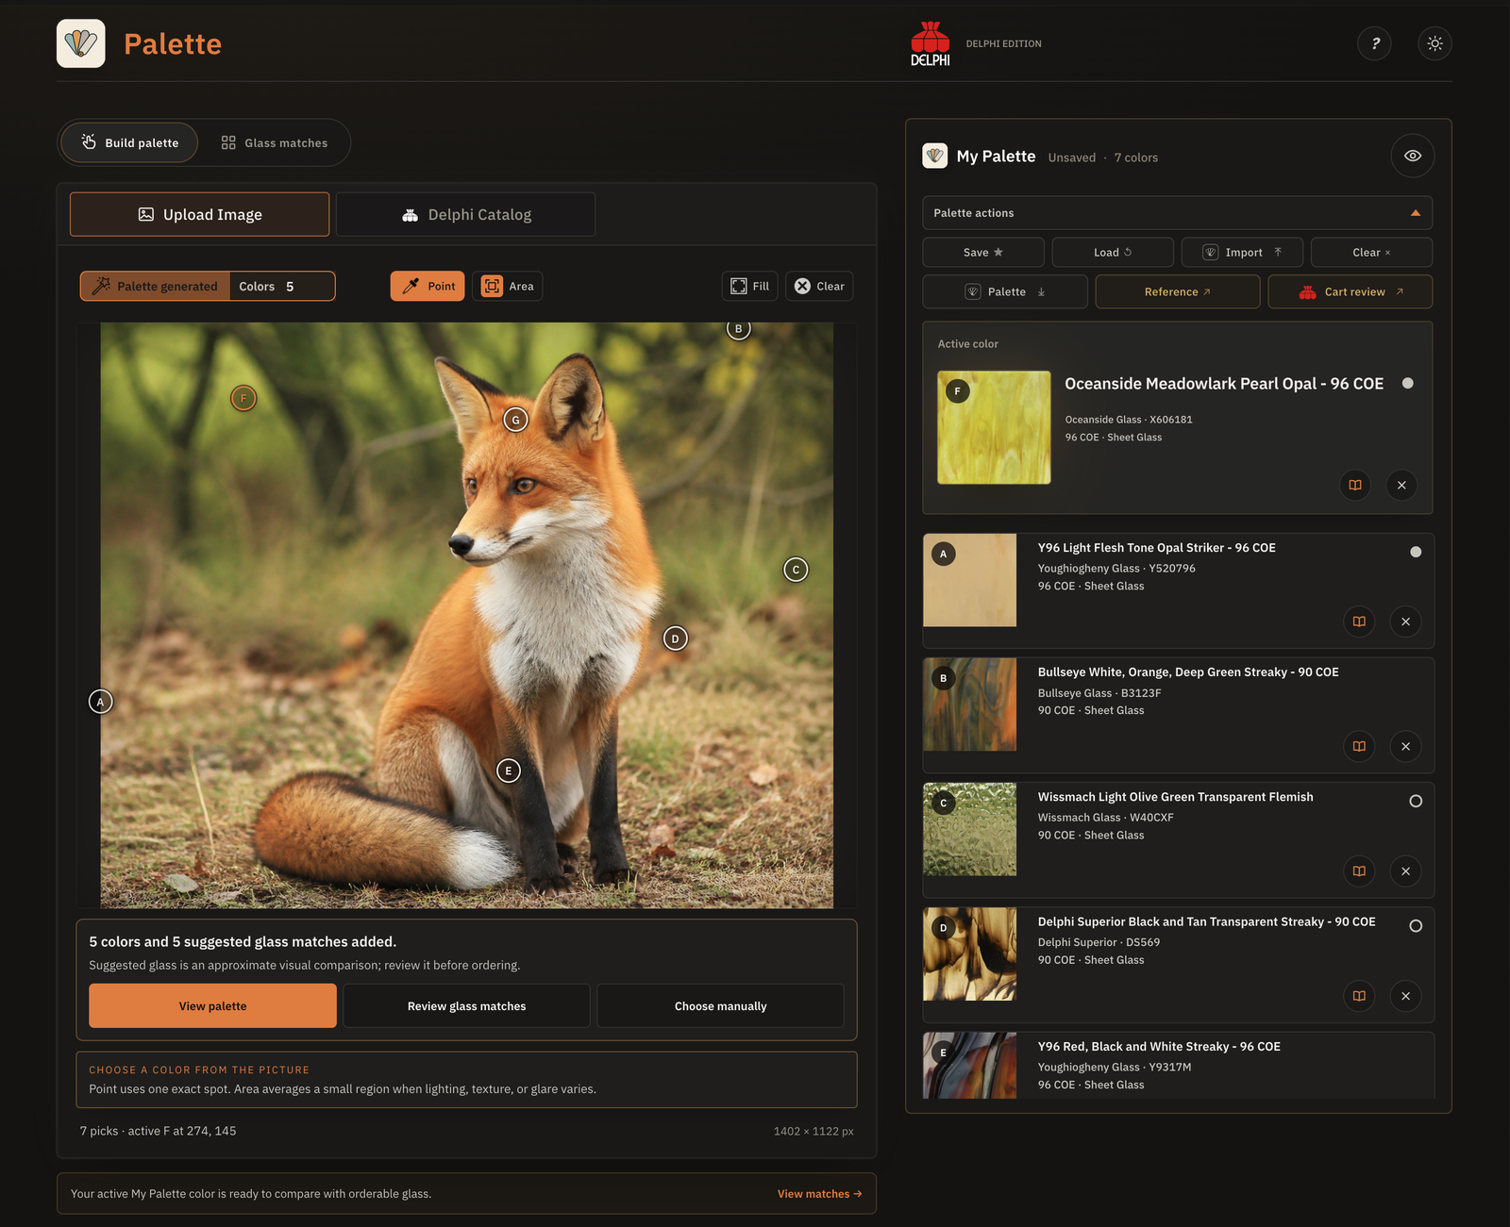The width and height of the screenshot is (1510, 1227).
Task: Click the Fill view button
Action: coord(749,286)
